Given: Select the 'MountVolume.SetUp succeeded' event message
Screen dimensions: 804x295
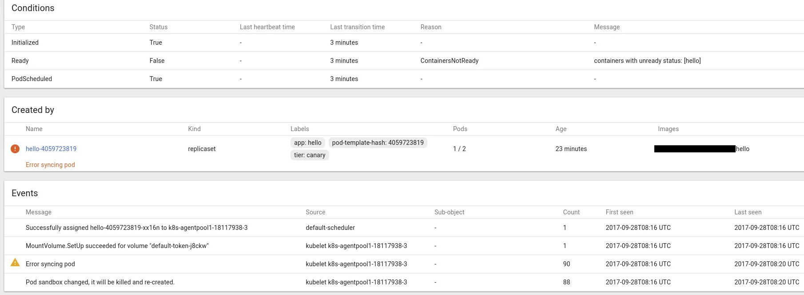Looking at the screenshot, I should [117, 246].
